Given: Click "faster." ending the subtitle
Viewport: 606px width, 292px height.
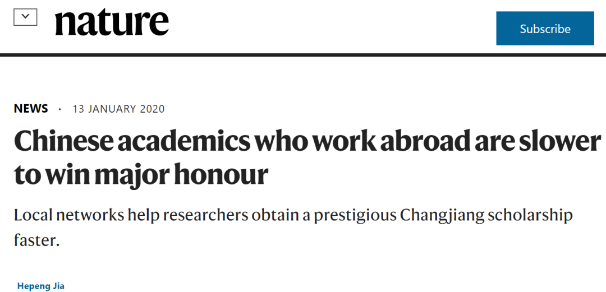Looking at the screenshot, I should (36, 240).
